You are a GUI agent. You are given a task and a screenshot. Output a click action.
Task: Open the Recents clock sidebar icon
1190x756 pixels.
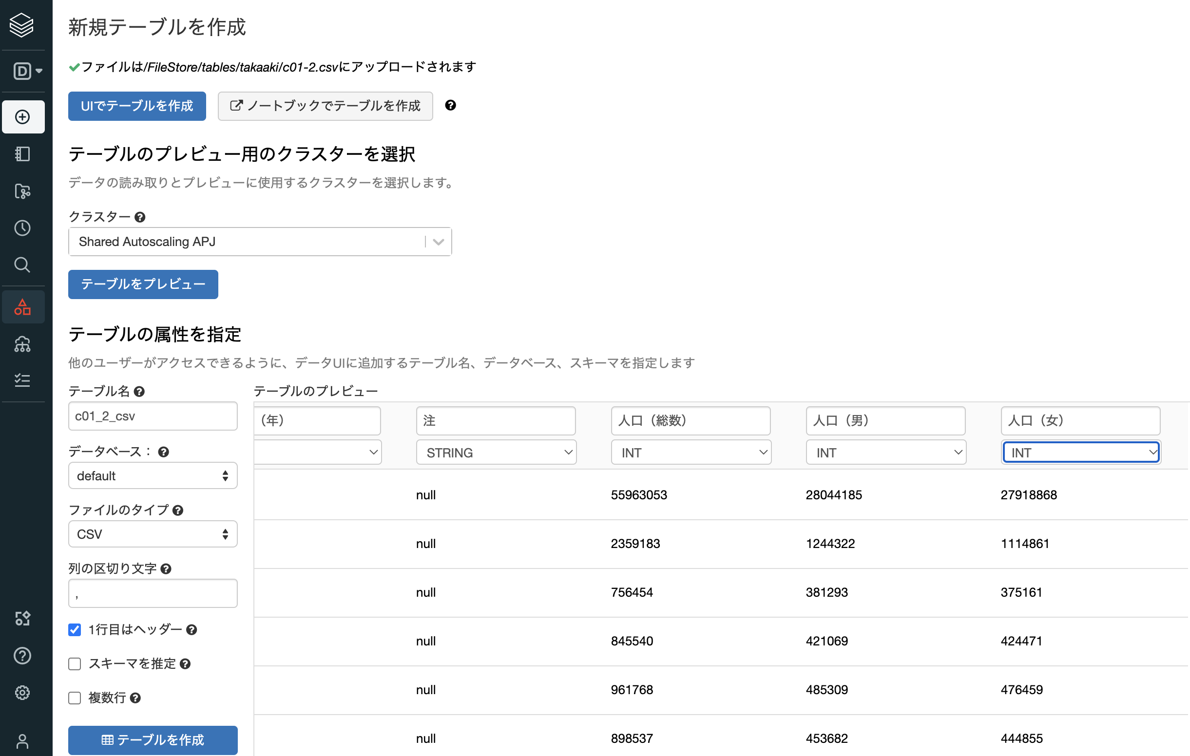[x=23, y=228]
